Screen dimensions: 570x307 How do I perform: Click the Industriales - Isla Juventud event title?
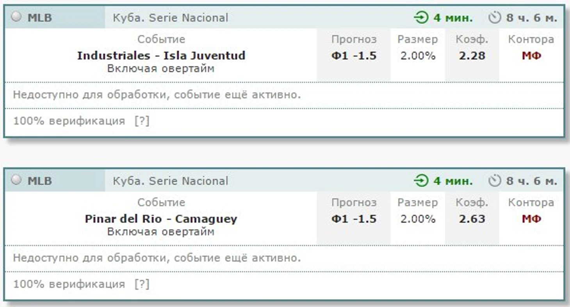pyautogui.click(x=161, y=55)
